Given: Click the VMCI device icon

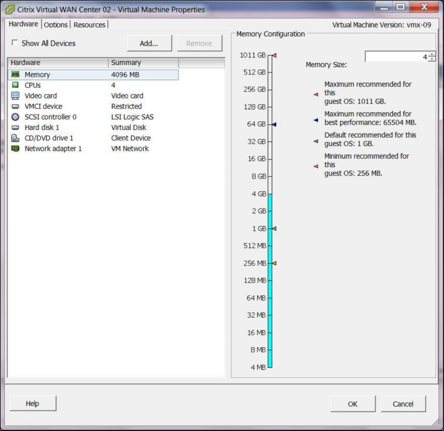Looking at the screenshot, I should click(15, 107).
